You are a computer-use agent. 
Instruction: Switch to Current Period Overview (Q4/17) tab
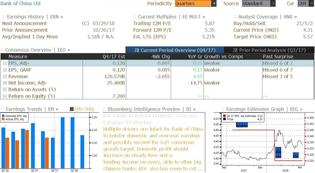(175, 50)
